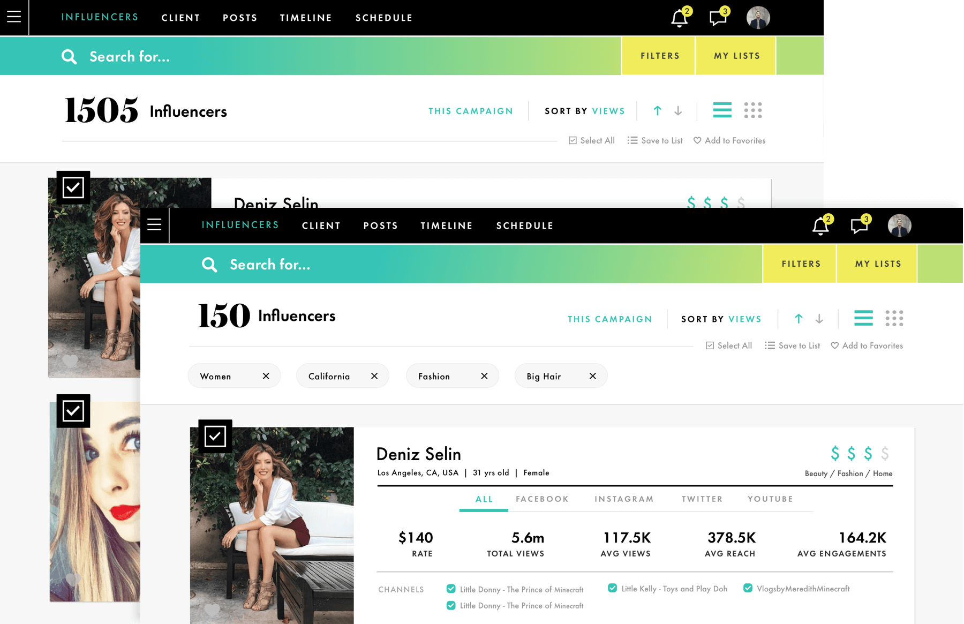Viewport: 964px width, 624px height.
Task: Click Save to List in the front window
Action: (793, 346)
